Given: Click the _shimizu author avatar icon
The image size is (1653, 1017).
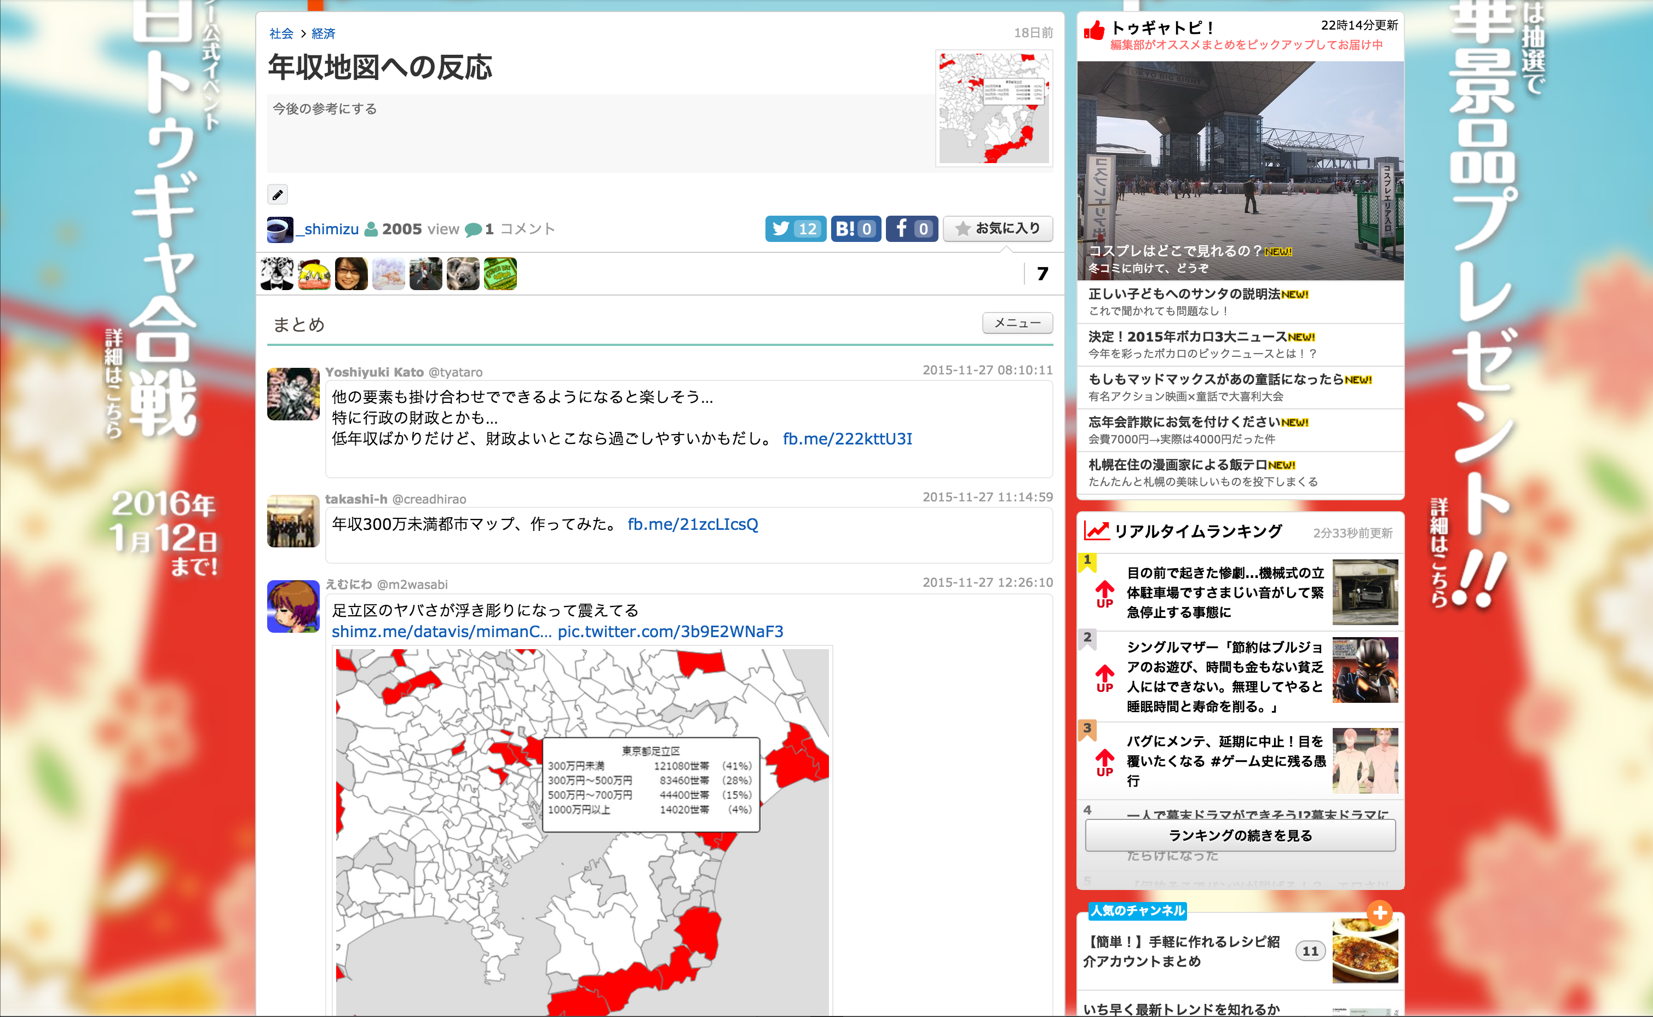Looking at the screenshot, I should [x=280, y=229].
